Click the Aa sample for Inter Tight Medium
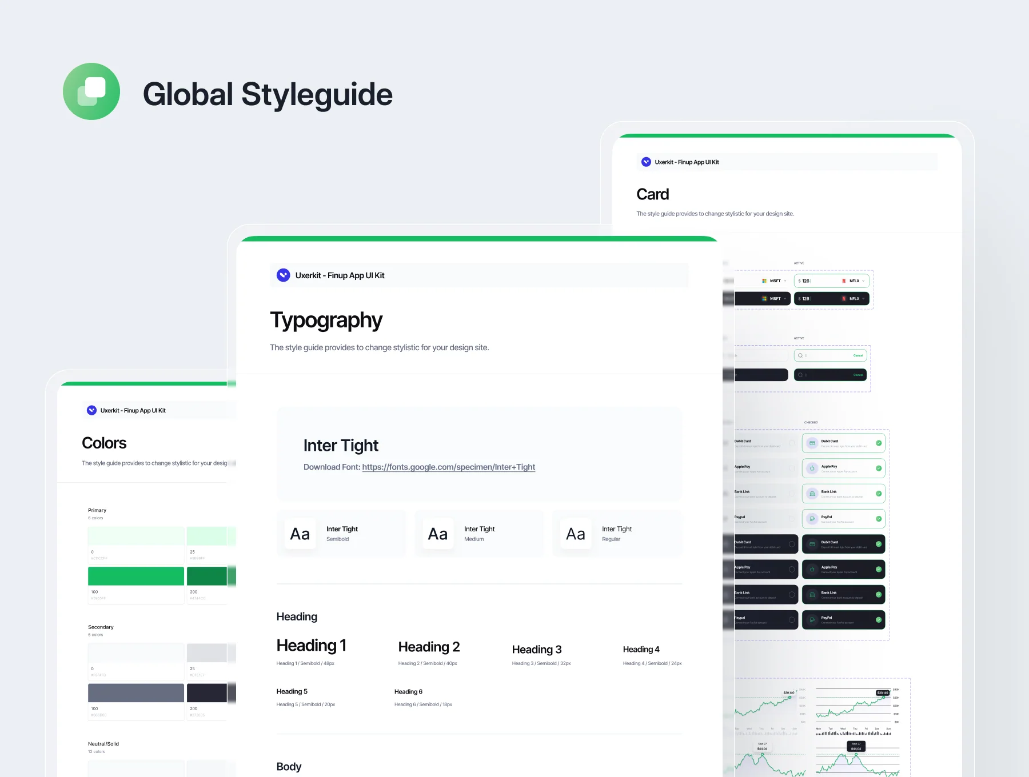 tap(438, 534)
